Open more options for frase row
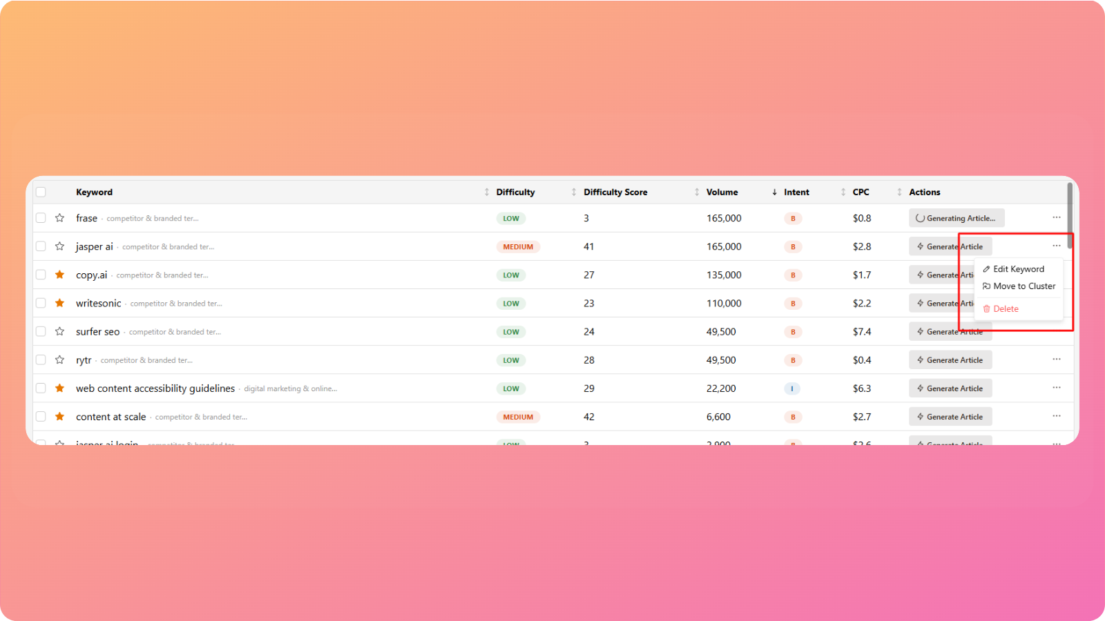1105x621 pixels. 1056,217
